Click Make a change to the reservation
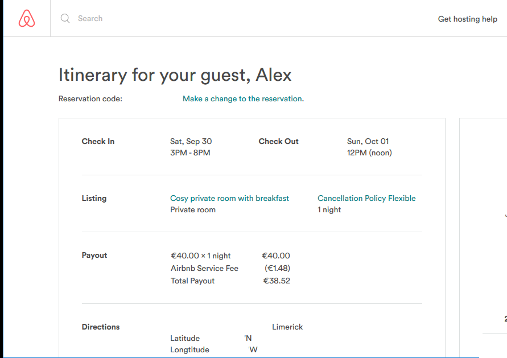Screen dimensions: 507x358 (242, 99)
